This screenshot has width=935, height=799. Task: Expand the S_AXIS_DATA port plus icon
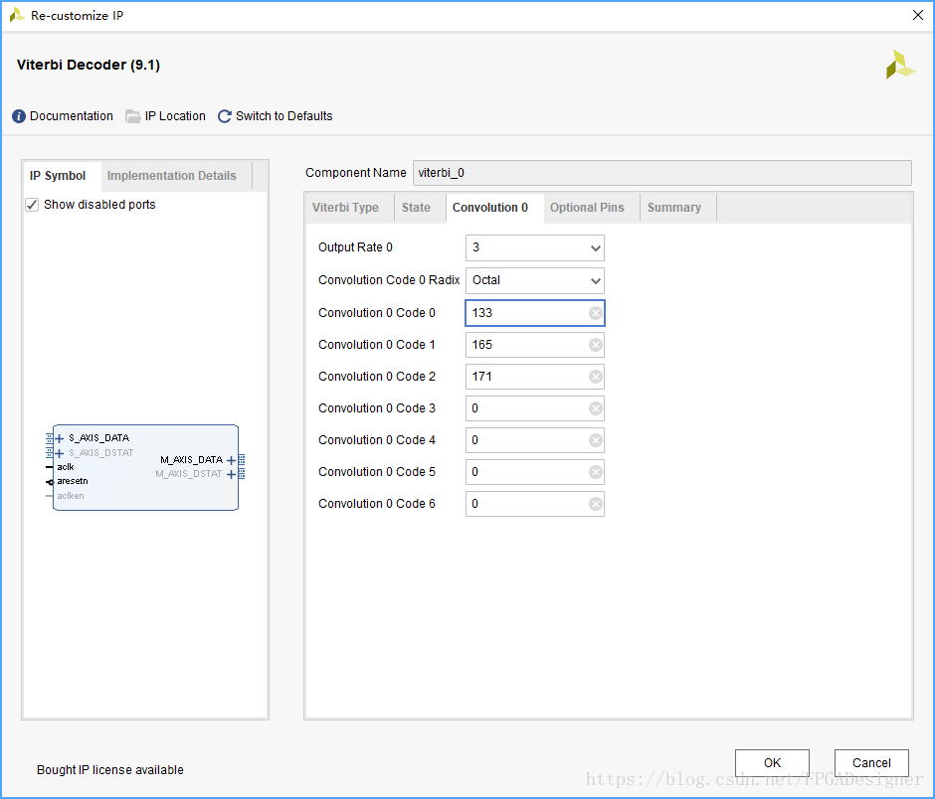pos(60,438)
